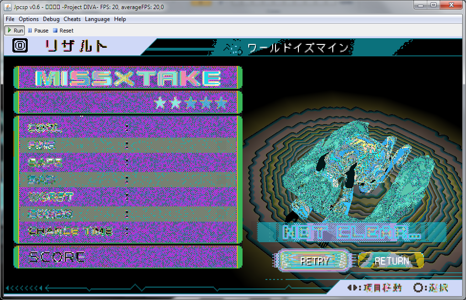Click the Run emulator button
The image size is (466, 300).
tap(15, 30)
